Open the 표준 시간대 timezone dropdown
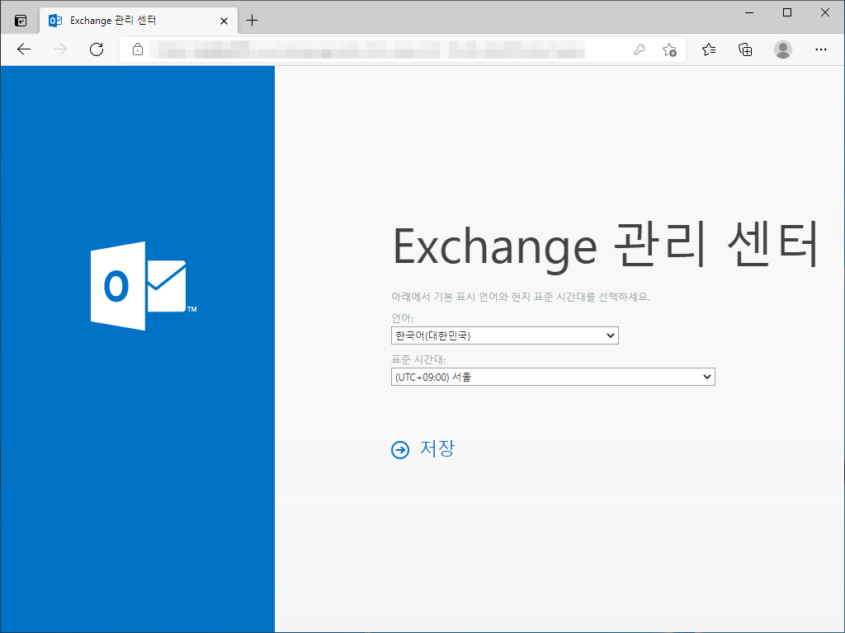 click(x=553, y=377)
